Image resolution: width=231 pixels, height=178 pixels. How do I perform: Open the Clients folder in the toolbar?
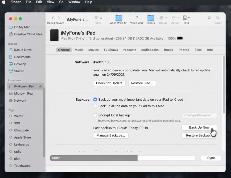[x=151, y=18]
